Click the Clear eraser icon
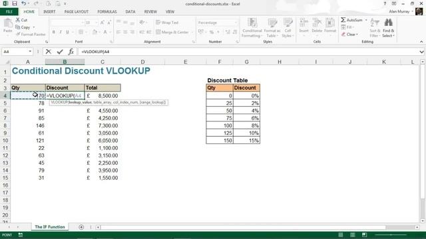 tap(343, 35)
